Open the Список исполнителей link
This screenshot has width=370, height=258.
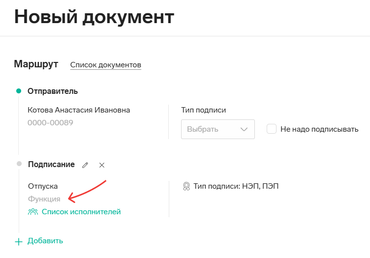coord(81,212)
